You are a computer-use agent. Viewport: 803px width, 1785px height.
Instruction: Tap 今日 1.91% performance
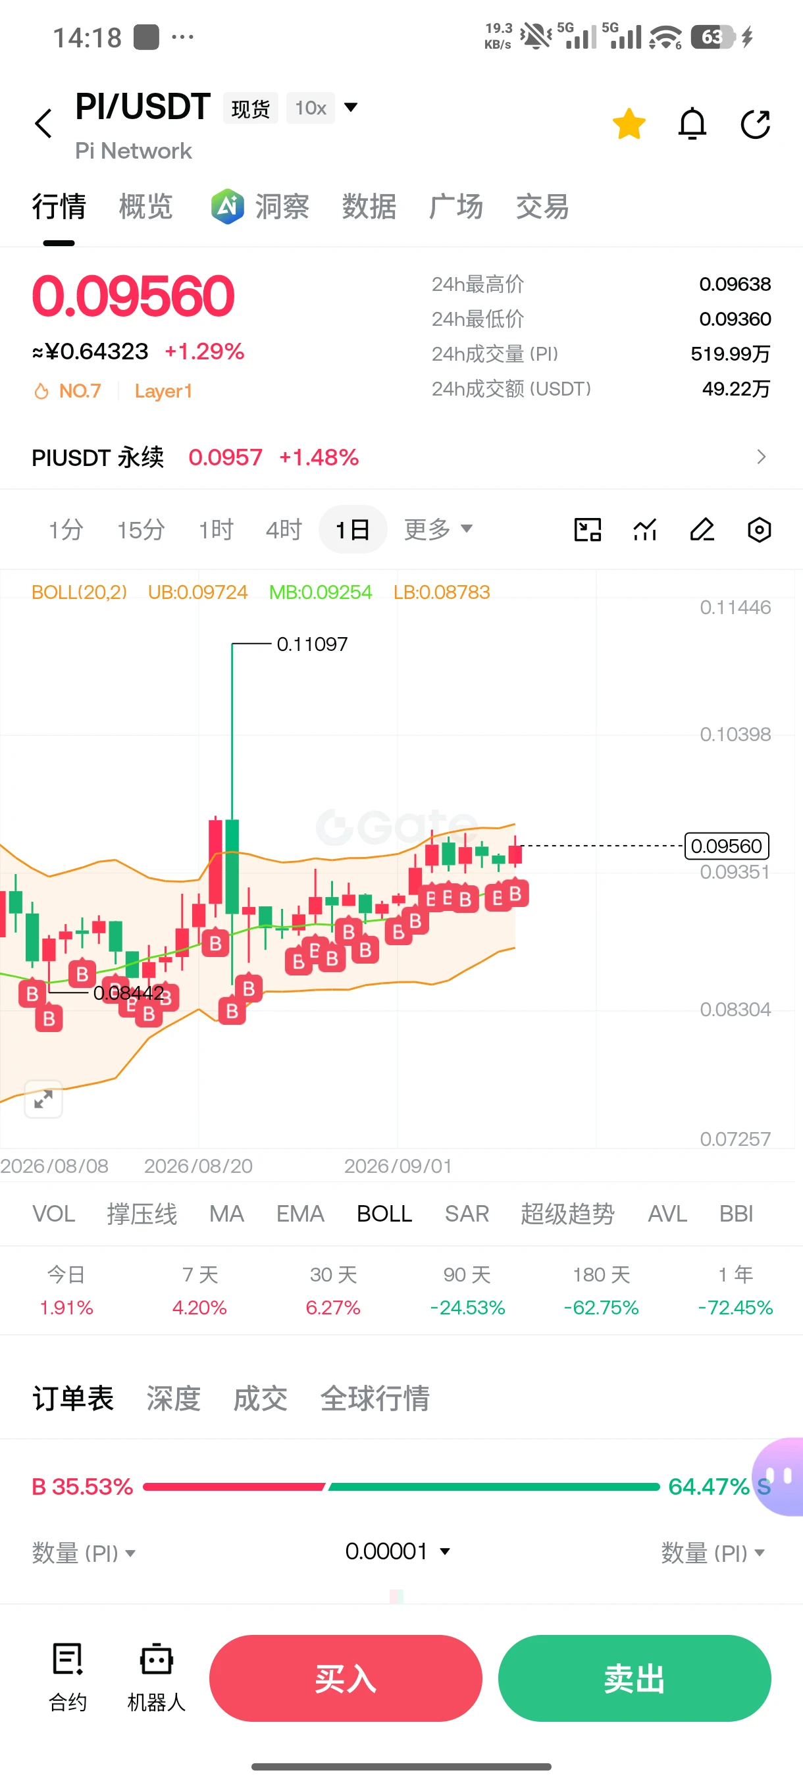coord(66,1291)
